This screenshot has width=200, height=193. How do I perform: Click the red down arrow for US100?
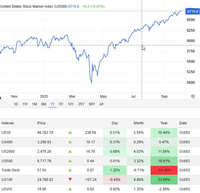[x=70, y=179]
